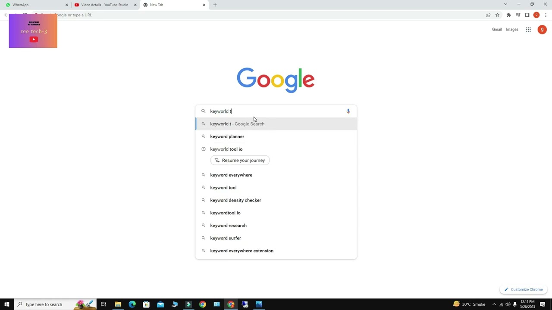Choose the 'keyword planner' suggestion
The image size is (552, 310).
pyautogui.click(x=276, y=136)
